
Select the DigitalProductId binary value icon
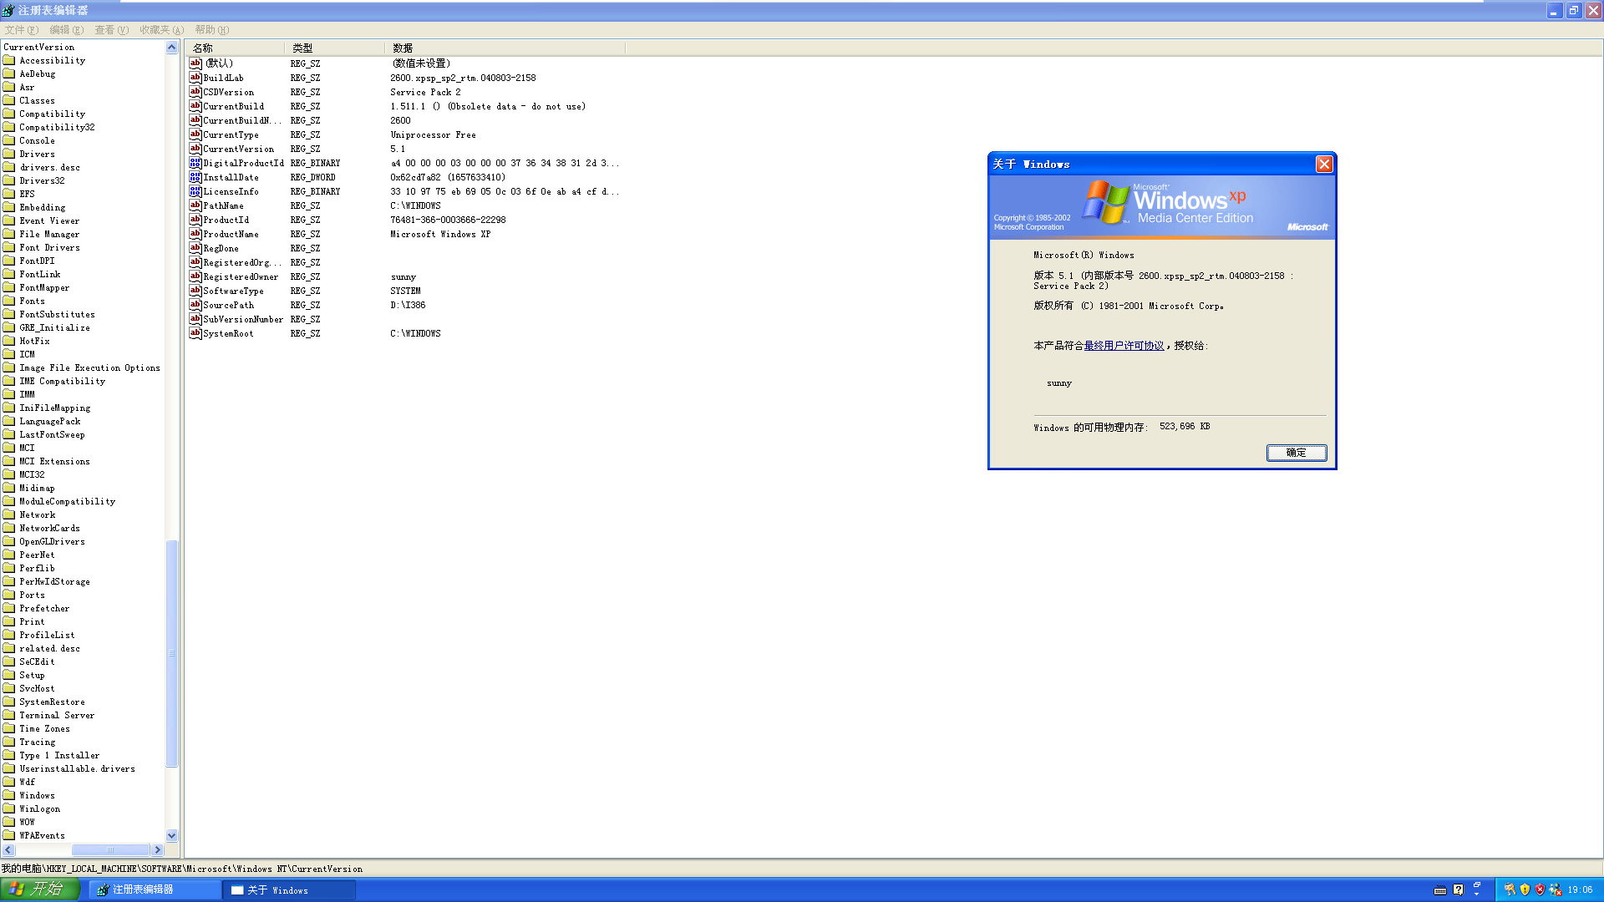point(195,163)
